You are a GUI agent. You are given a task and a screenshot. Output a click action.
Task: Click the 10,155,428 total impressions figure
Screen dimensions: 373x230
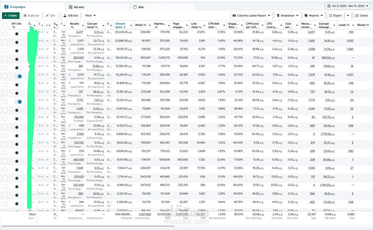click(x=163, y=214)
